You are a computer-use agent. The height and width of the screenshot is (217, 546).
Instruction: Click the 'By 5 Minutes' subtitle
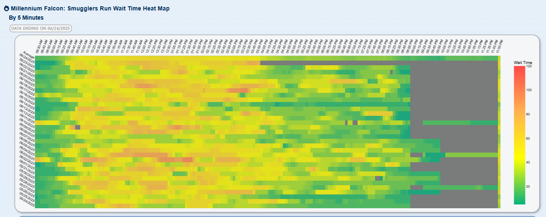[x=26, y=18]
